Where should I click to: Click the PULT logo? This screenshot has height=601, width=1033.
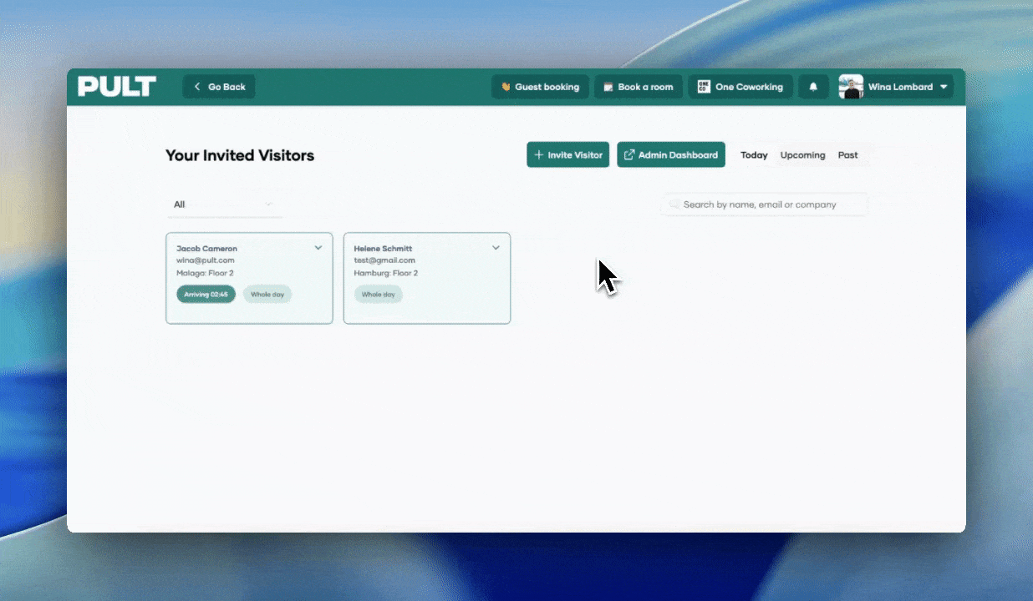[117, 87]
